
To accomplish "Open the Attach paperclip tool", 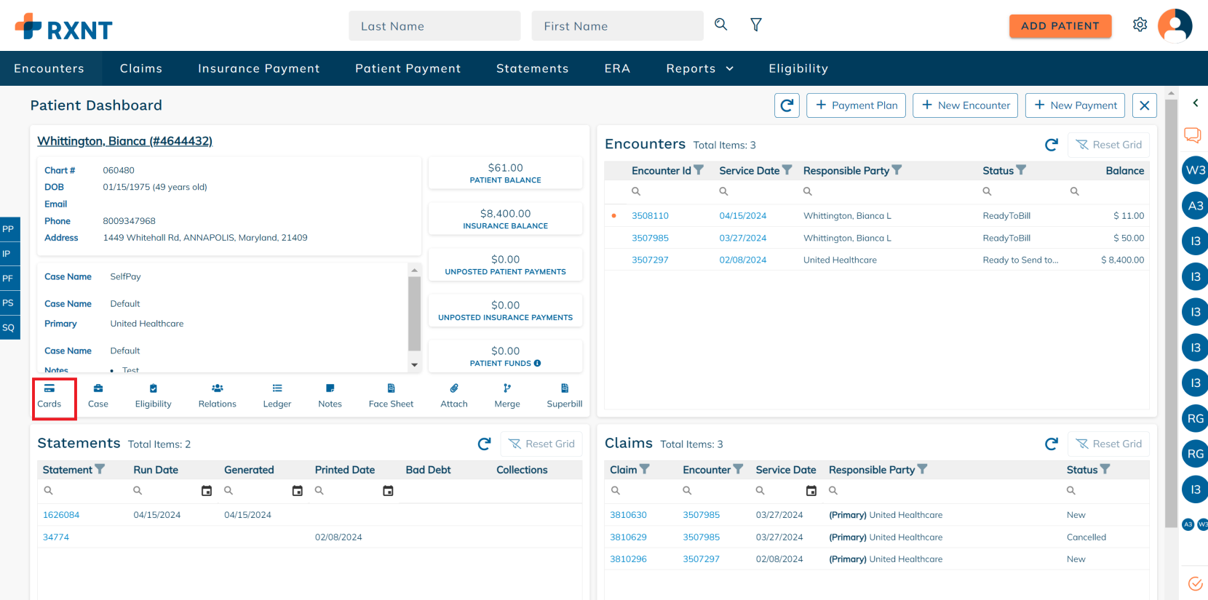I will 453,396.
